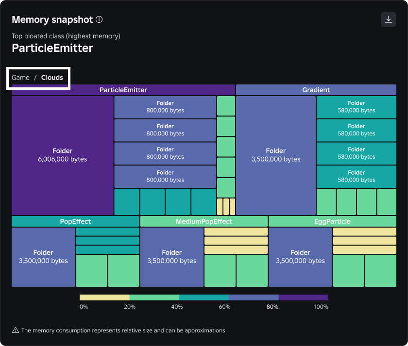This screenshot has height=346, width=408.
Task: Open the Gradient treemap group header
Action: coord(316,90)
